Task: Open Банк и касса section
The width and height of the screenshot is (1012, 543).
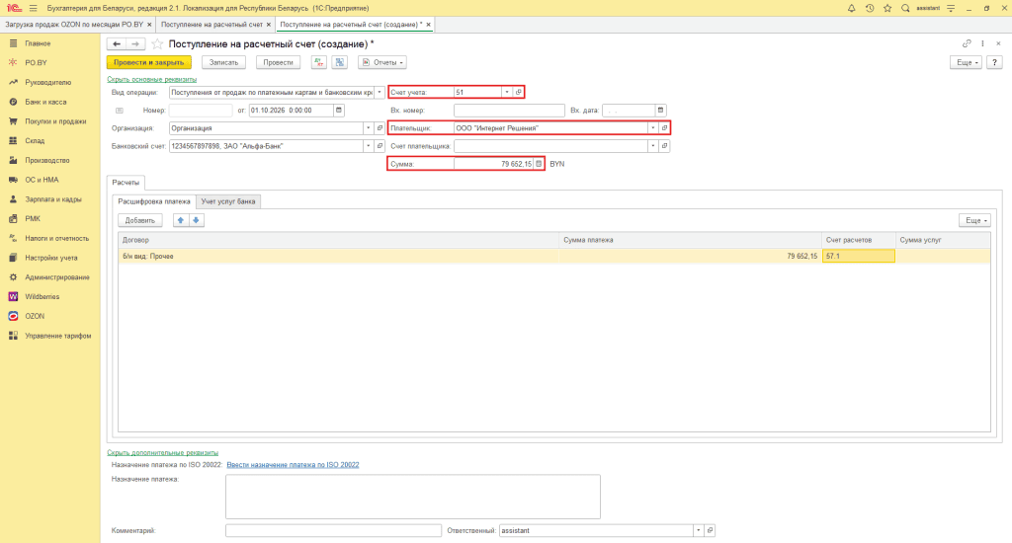Action: [45, 102]
